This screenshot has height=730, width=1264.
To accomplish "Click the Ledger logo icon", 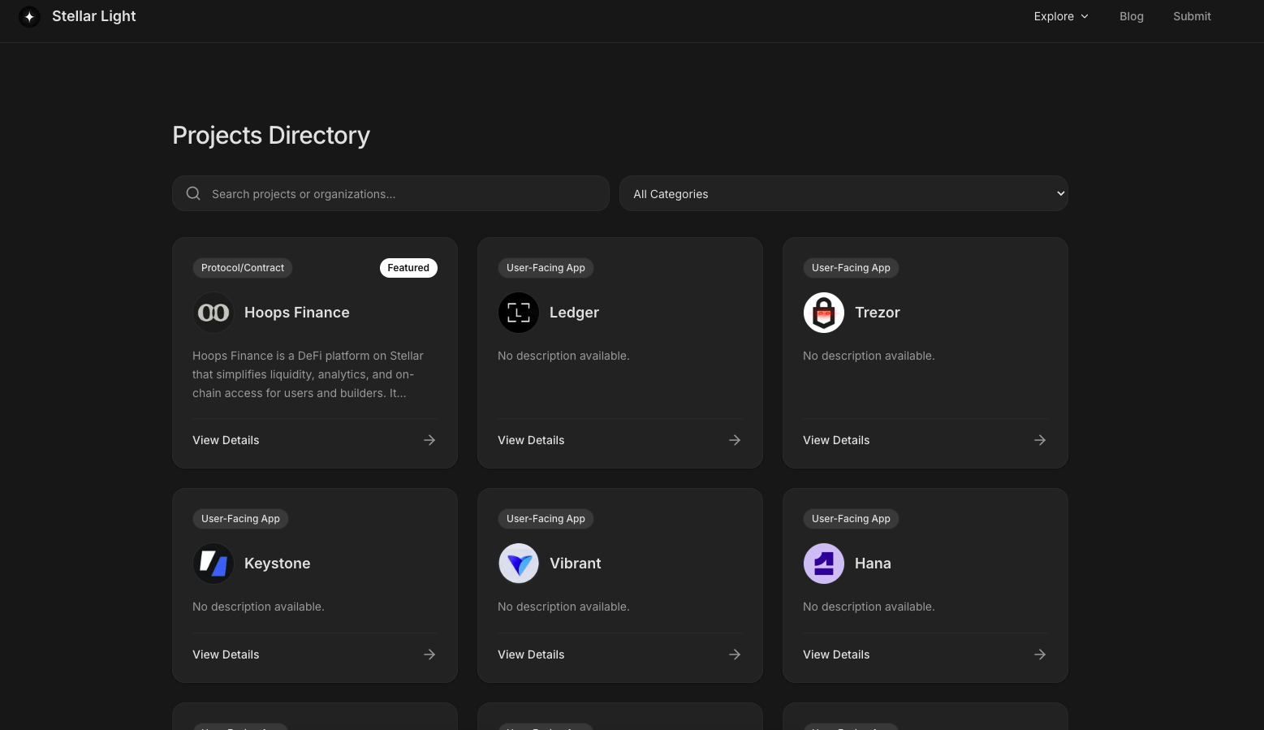I will click(519, 313).
